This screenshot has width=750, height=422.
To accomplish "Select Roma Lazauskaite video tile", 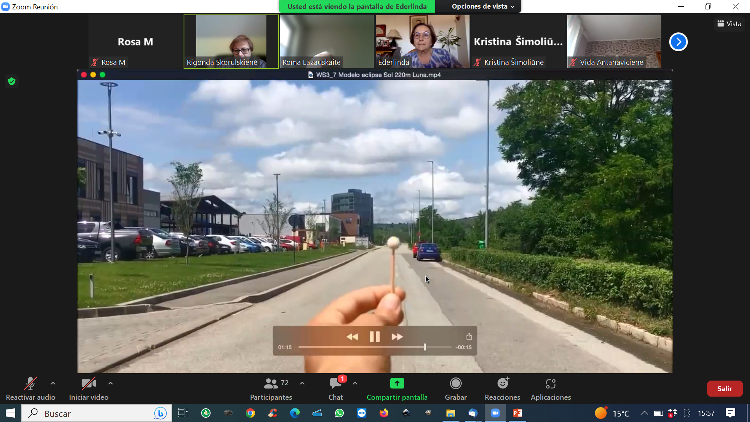I will (x=327, y=42).
